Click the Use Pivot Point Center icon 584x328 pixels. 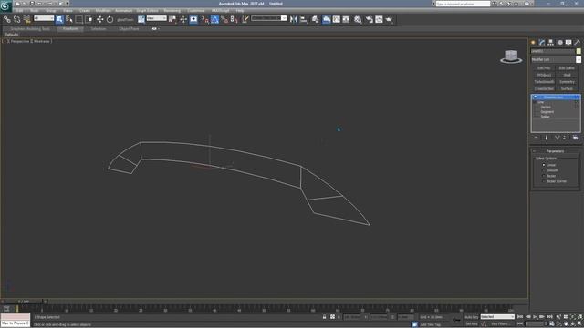172,19
